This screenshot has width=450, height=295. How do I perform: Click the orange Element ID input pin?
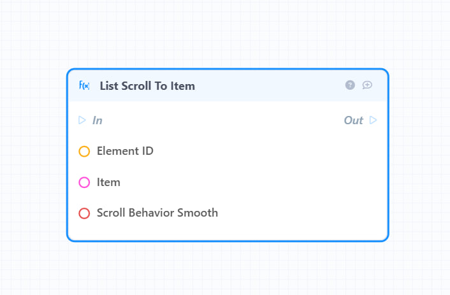point(84,151)
